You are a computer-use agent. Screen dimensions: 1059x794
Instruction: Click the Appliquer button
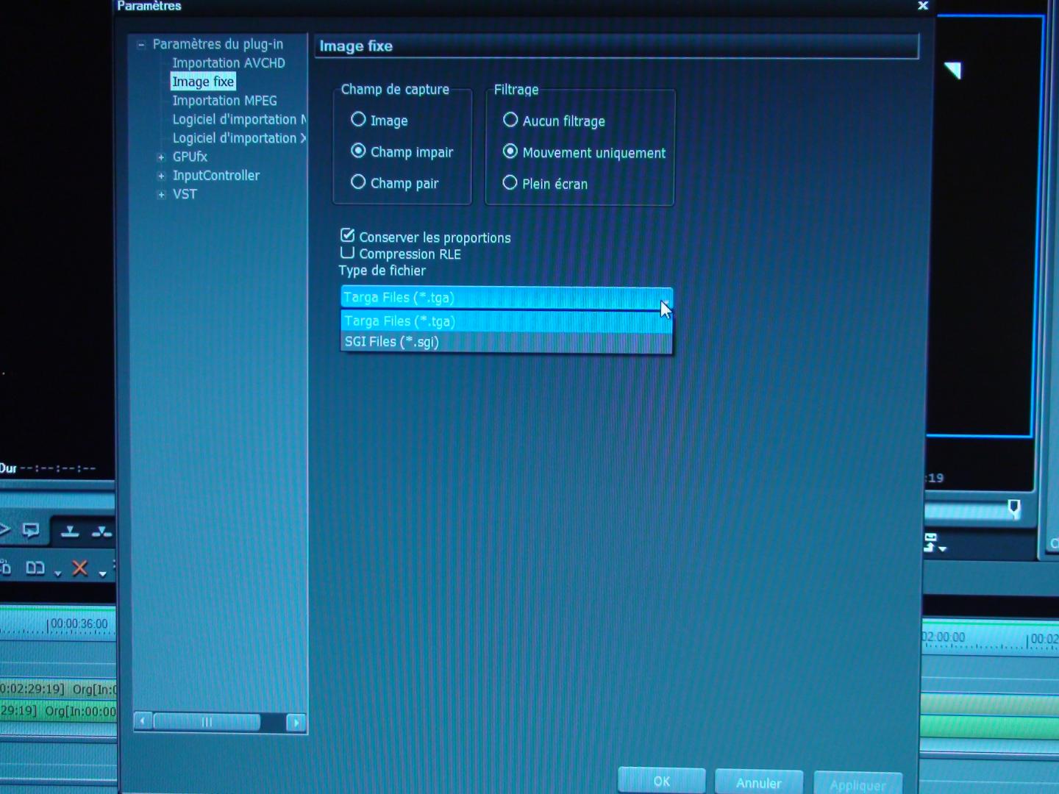[x=858, y=784]
